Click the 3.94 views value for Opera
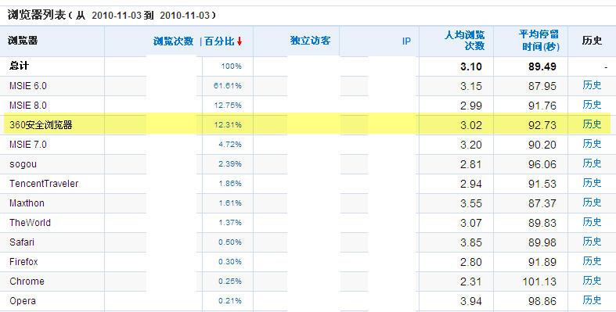Image resolution: width=616 pixels, height=312 pixels. coord(471,301)
